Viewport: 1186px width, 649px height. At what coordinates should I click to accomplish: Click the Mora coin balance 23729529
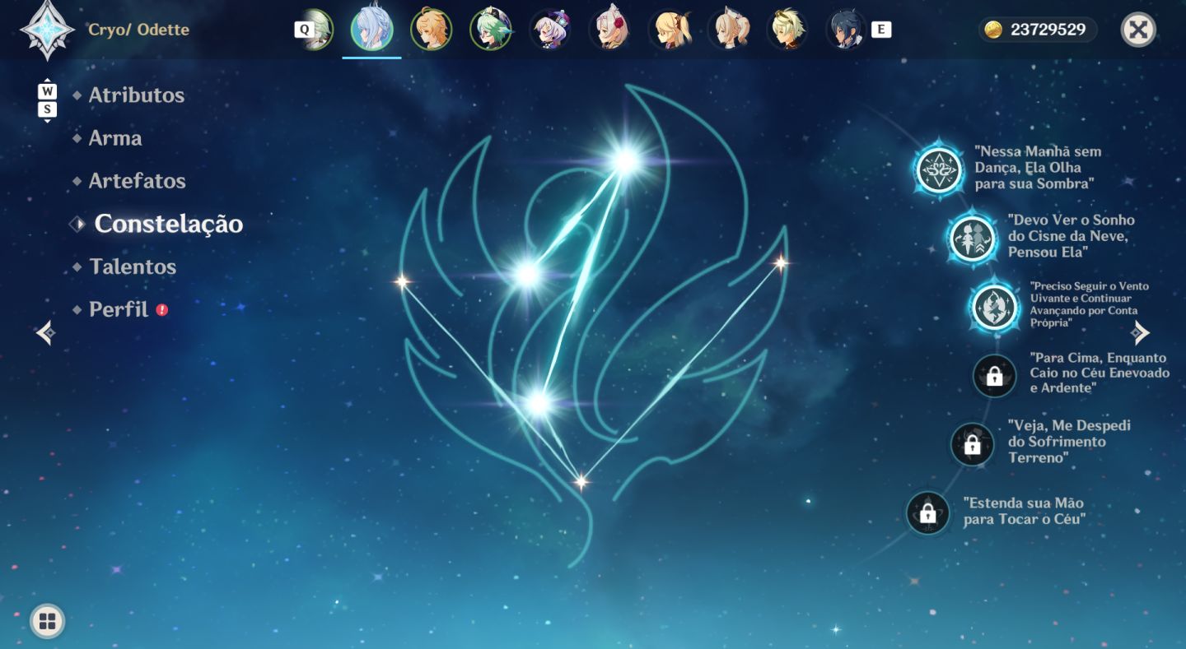(x=1038, y=30)
